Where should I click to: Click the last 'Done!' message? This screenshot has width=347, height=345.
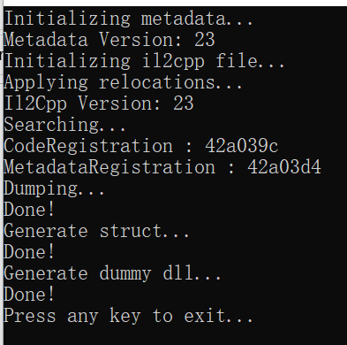pos(29,295)
